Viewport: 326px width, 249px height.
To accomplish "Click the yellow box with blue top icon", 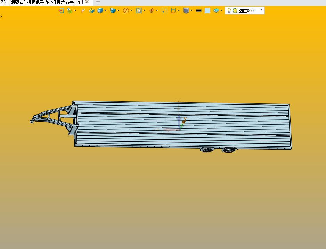I will (91, 10).
